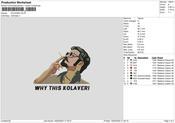Screen dimensions: 175x123
Task: Click the Max Jump value 6.9 mm
Action: point(141,50)
